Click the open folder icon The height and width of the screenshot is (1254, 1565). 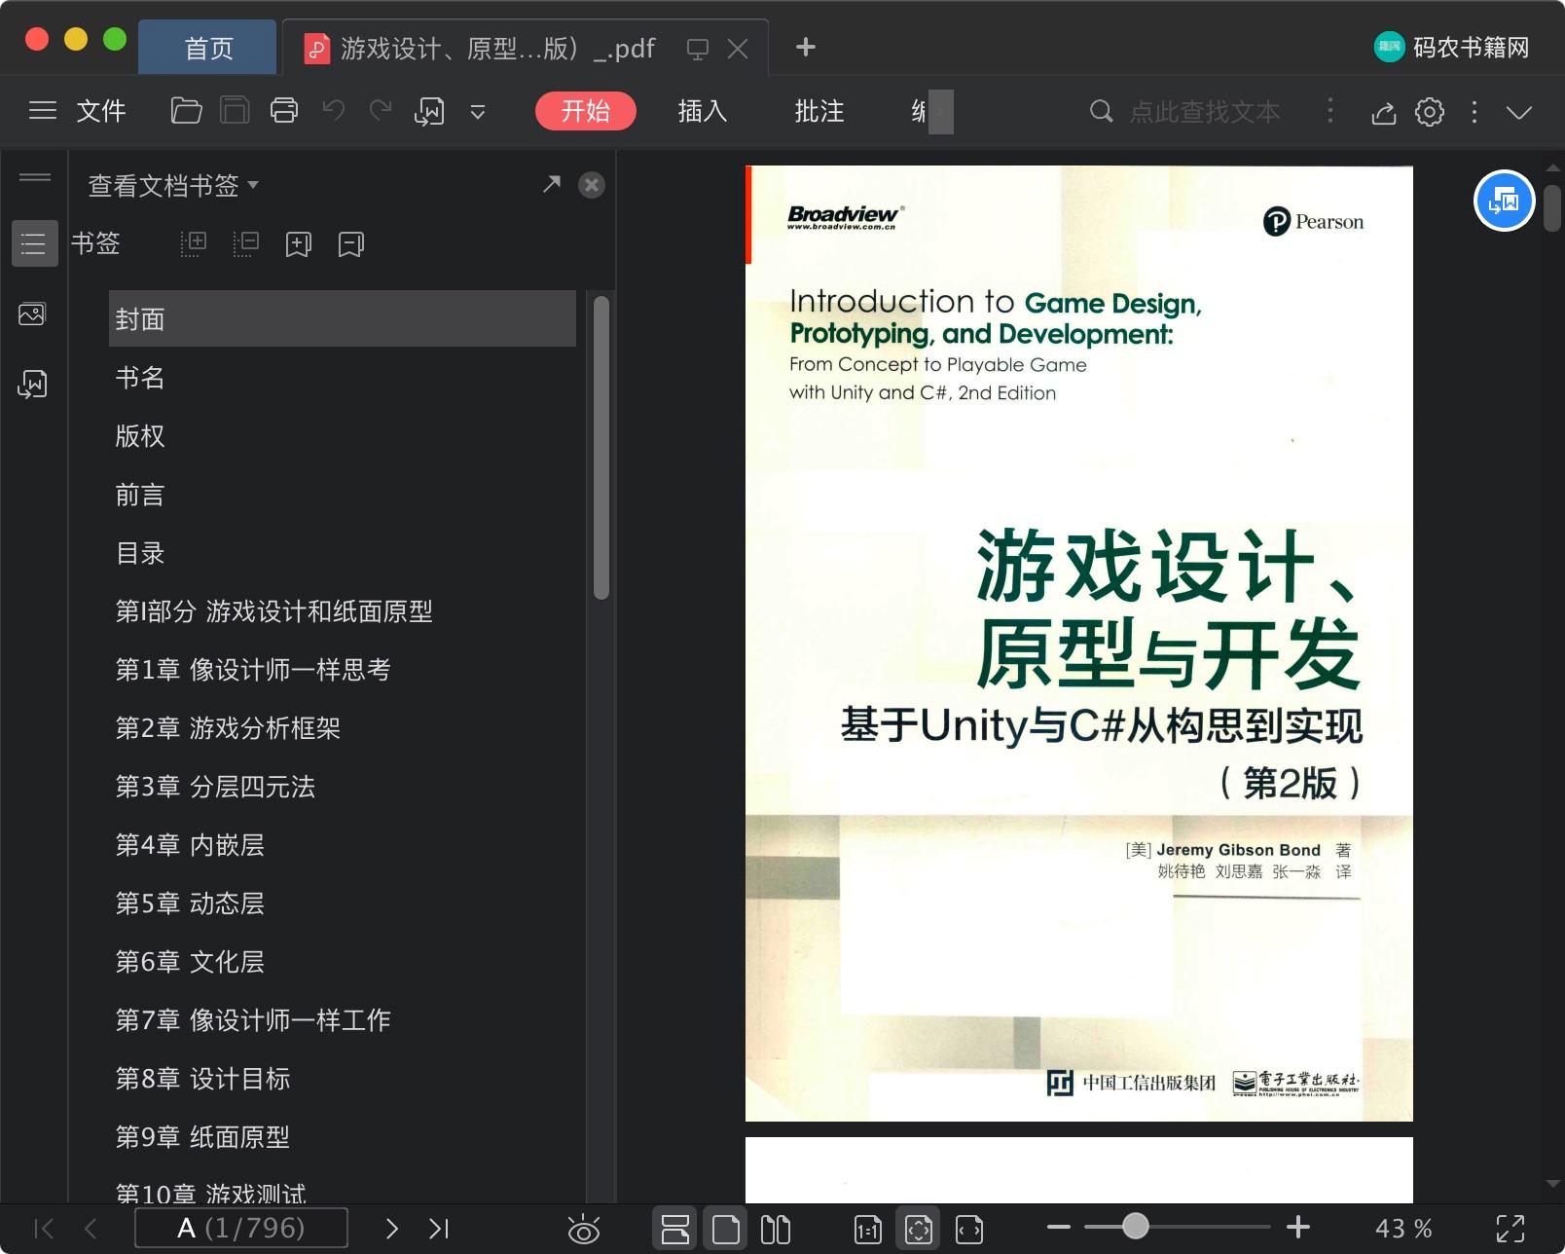coord(186,111)
